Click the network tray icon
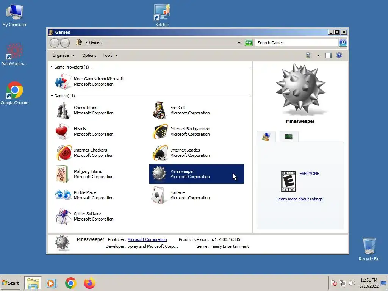Screen dimensions: 388x291 pyautogui.click(x=343, y=283)
